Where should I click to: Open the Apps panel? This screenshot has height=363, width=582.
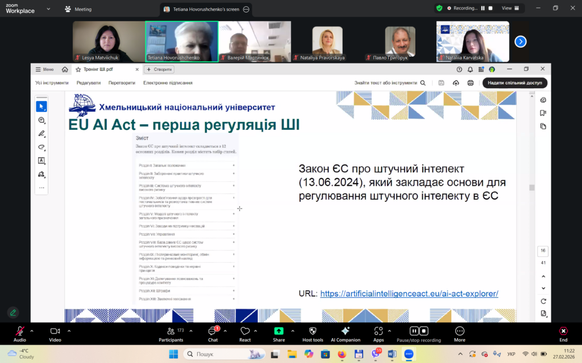(379, 333)
